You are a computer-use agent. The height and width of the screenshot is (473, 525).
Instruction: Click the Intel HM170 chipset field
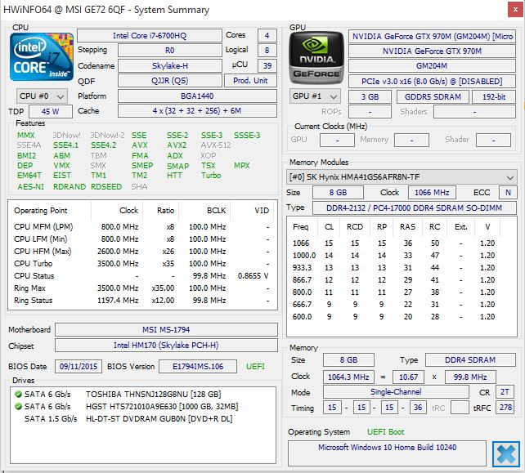pyautogui.click(x=166, y=346)
